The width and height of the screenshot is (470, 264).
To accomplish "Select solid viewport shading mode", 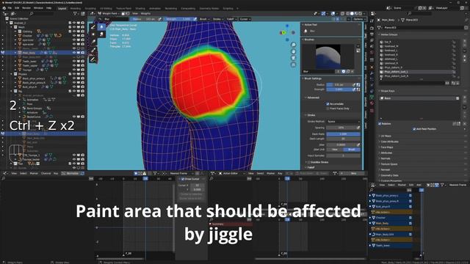I will click(x=352, y=13).
